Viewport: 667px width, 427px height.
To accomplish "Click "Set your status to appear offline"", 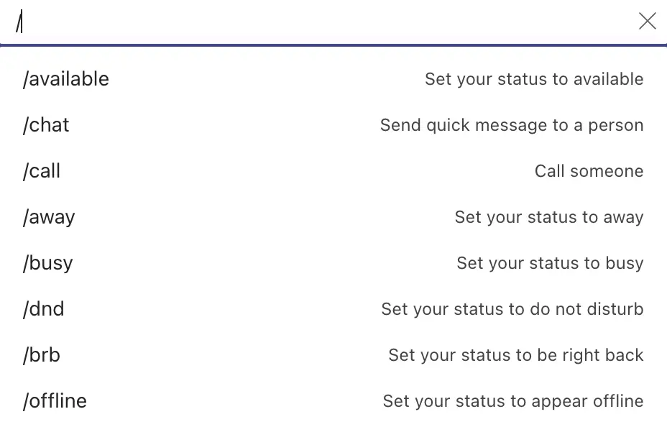I will [513, 401].
